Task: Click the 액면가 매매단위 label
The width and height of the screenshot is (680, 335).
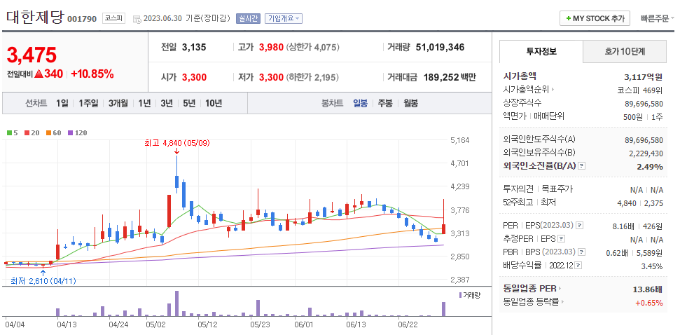Action: [534, 116]
